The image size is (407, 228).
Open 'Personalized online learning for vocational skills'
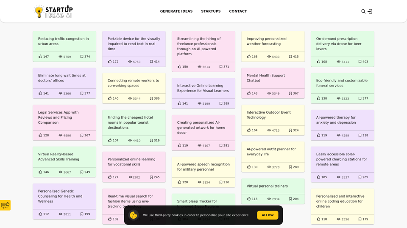pos(131,162)
